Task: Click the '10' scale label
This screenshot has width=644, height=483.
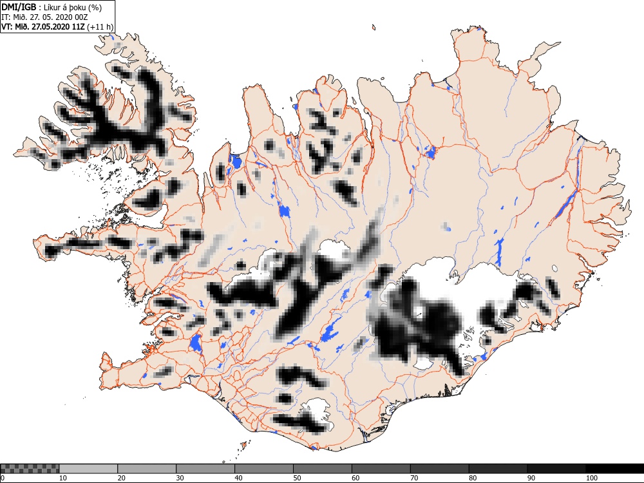Action: coord(63,478)
